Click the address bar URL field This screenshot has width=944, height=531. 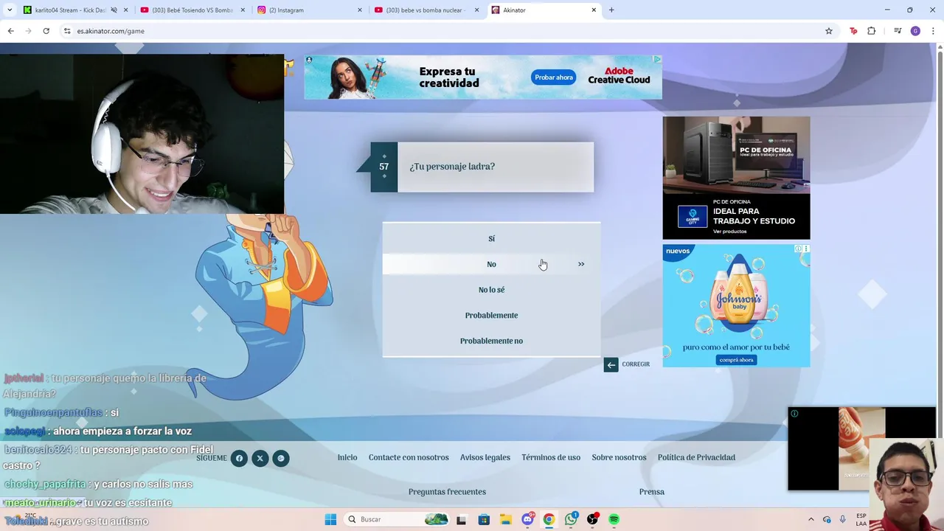coord(442,31)
